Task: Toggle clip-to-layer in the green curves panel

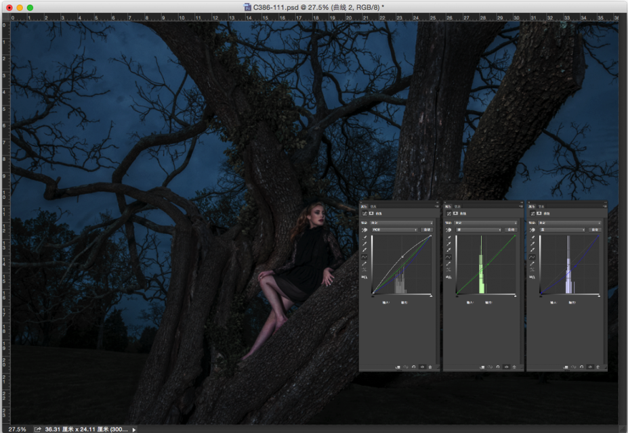Action: click(482, 367)
